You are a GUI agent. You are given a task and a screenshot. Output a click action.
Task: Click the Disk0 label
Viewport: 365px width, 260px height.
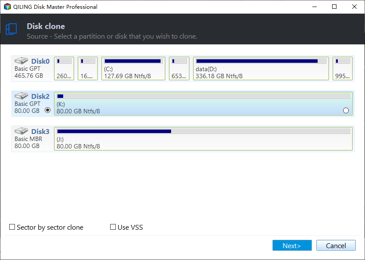[40, 61]
